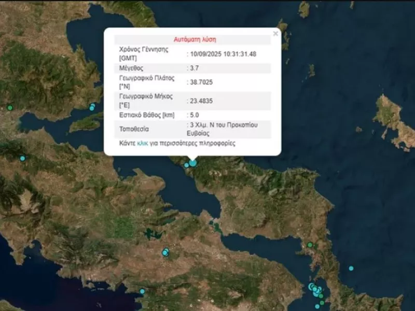Click the bottommost cyan marker below the southeast cluster
The image size is (415, 311).
317,306
